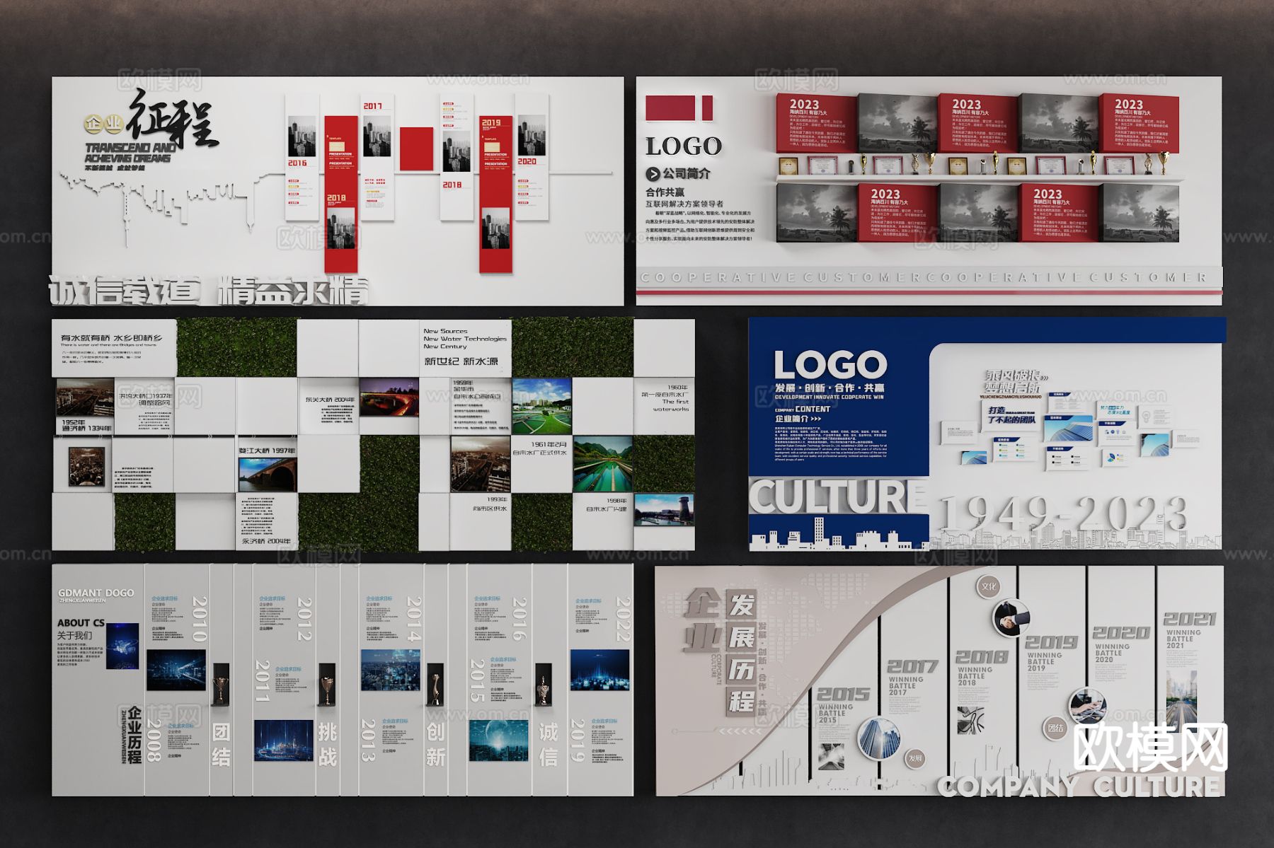This screenshot has height=848, width=1274.
Task: Click the red 2017 year label on the 征程 wall
Action: 373,106
